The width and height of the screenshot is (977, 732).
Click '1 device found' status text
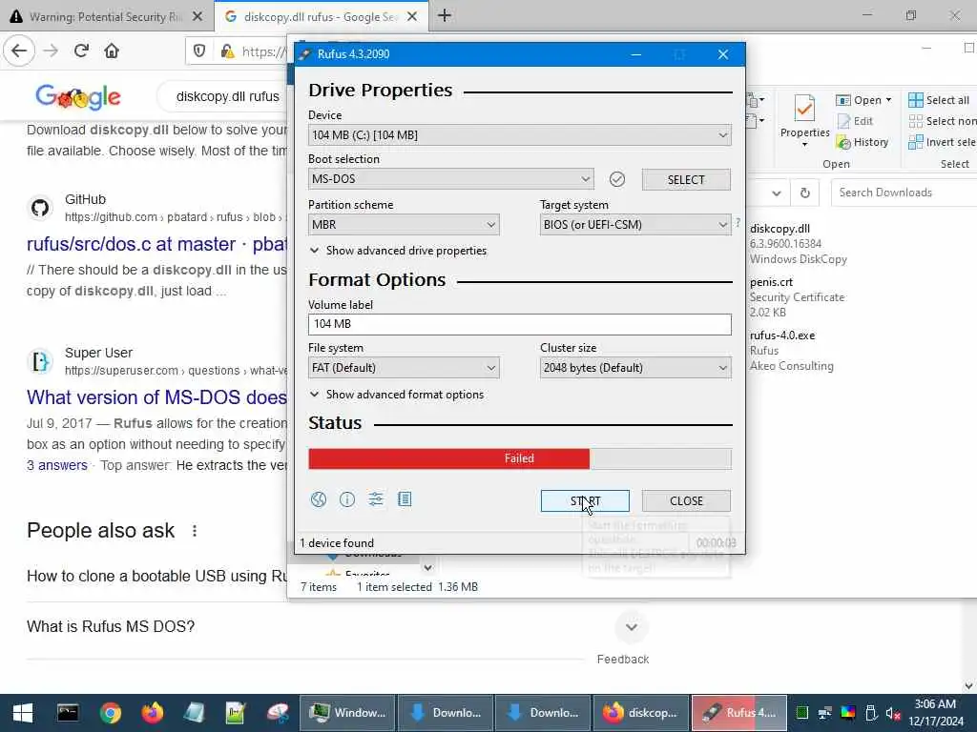click(337, 542)
